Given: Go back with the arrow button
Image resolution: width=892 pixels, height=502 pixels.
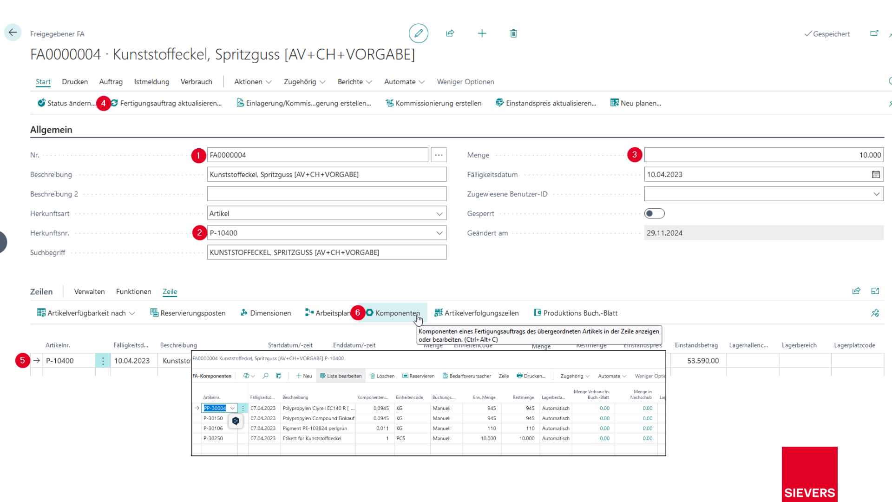Looking at the screenshot, I should 13,33.
